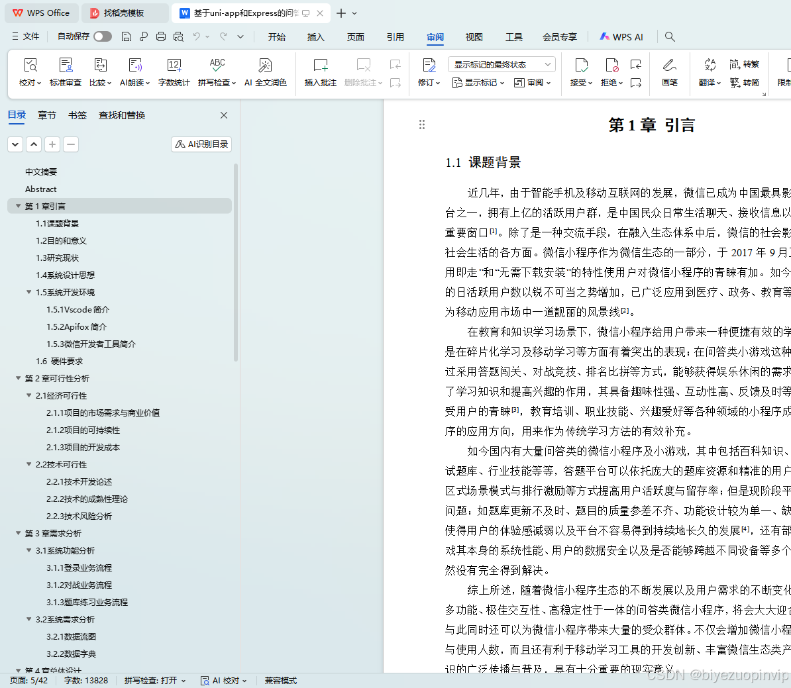This screenshot has height=688, width=791.
Task: Click the WPS Office home tab
Action: click(42, 13)
